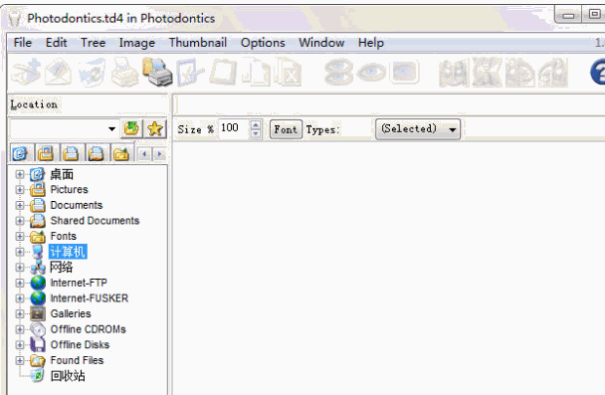Click the blank square frame toolbar icon

224,72
